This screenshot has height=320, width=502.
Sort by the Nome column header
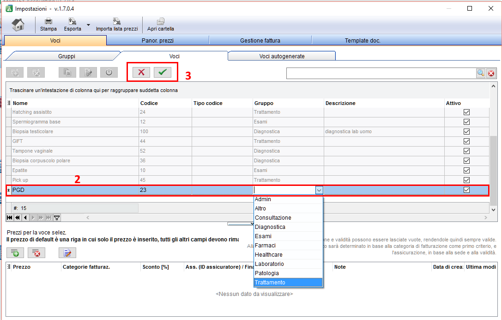pos(75,103)
